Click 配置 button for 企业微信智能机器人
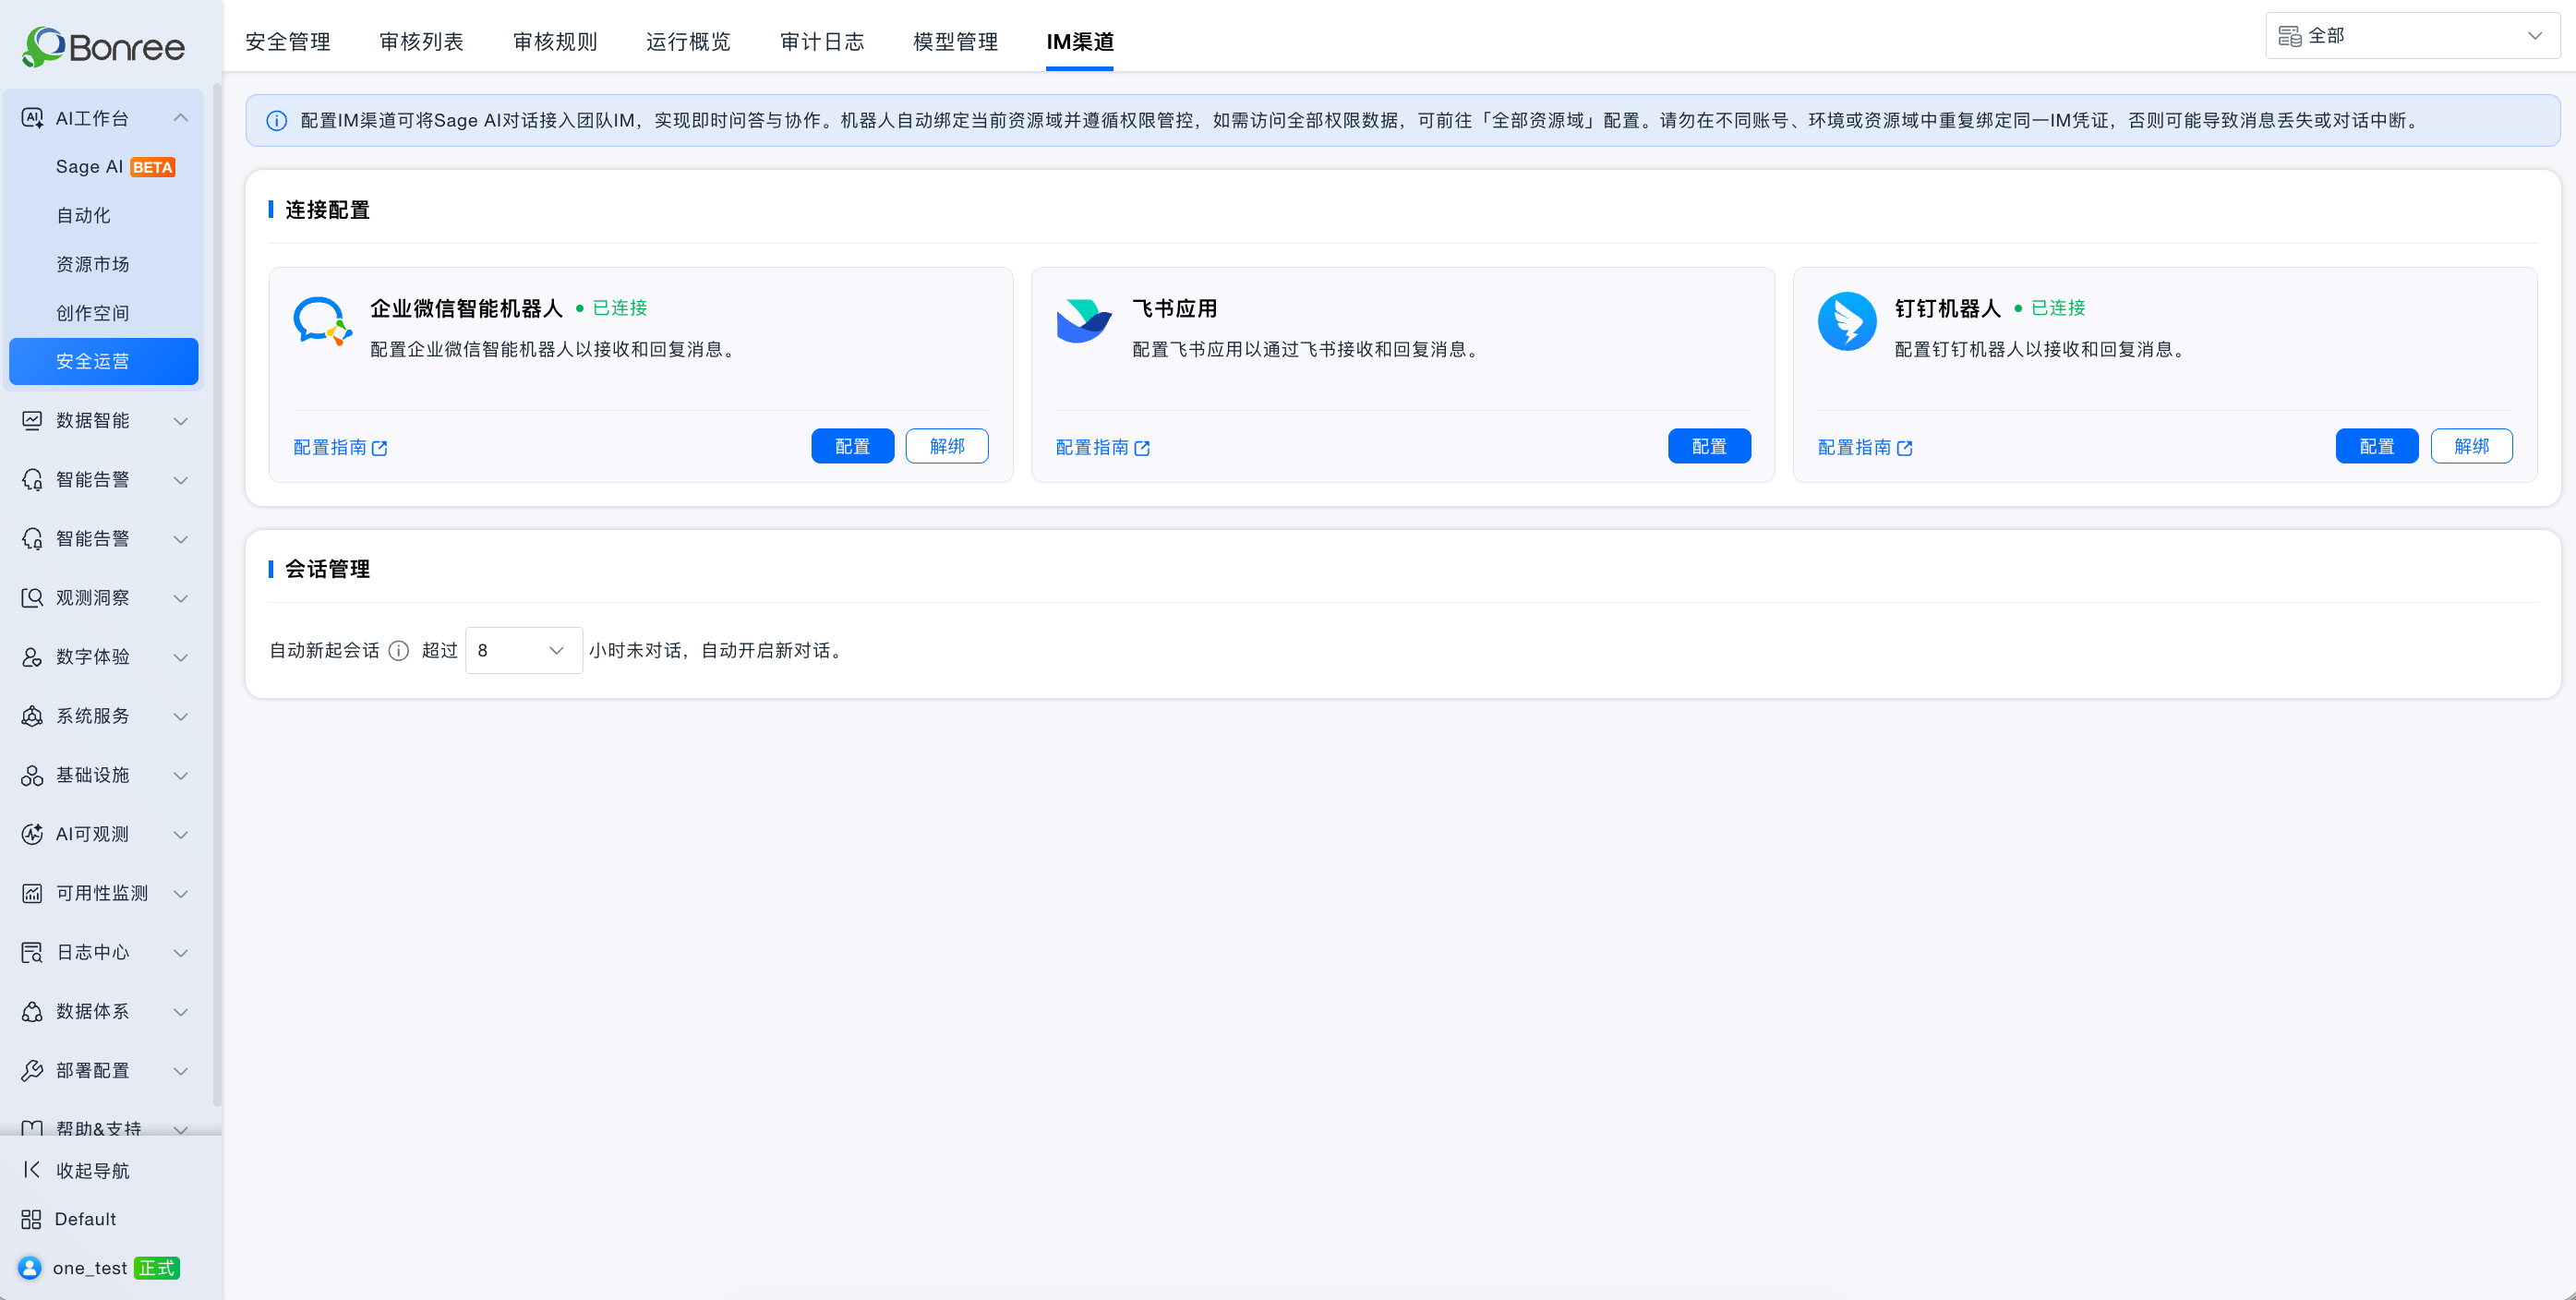The width and height of the screenshot is (2576, 1300). pos(853,446)
